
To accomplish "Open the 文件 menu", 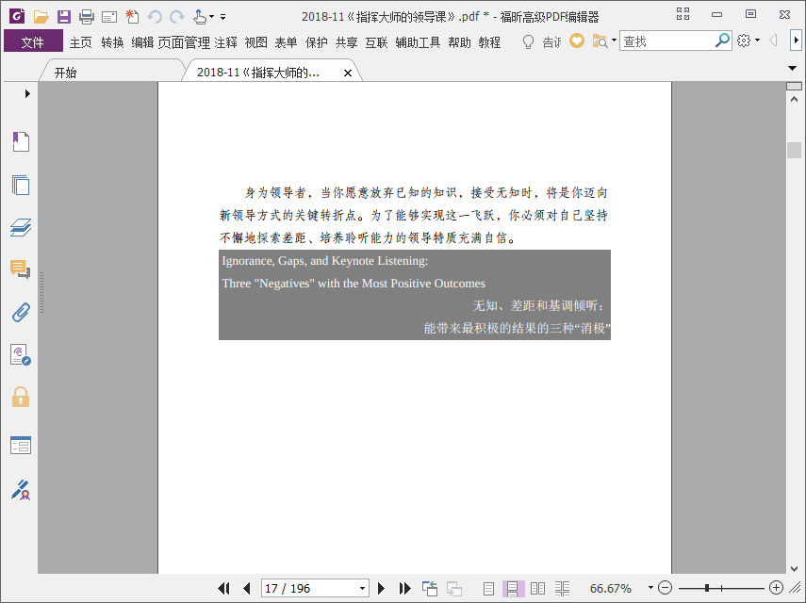I will point(33,41).
